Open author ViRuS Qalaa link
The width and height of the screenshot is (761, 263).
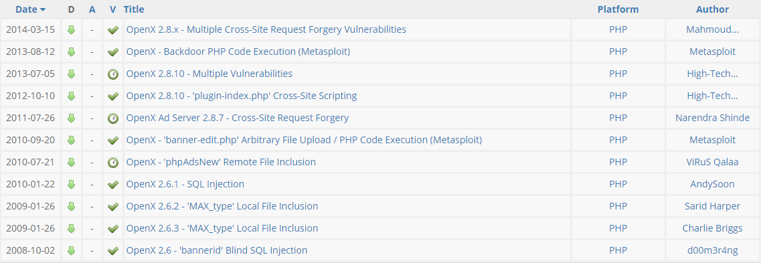coord(712,162)
